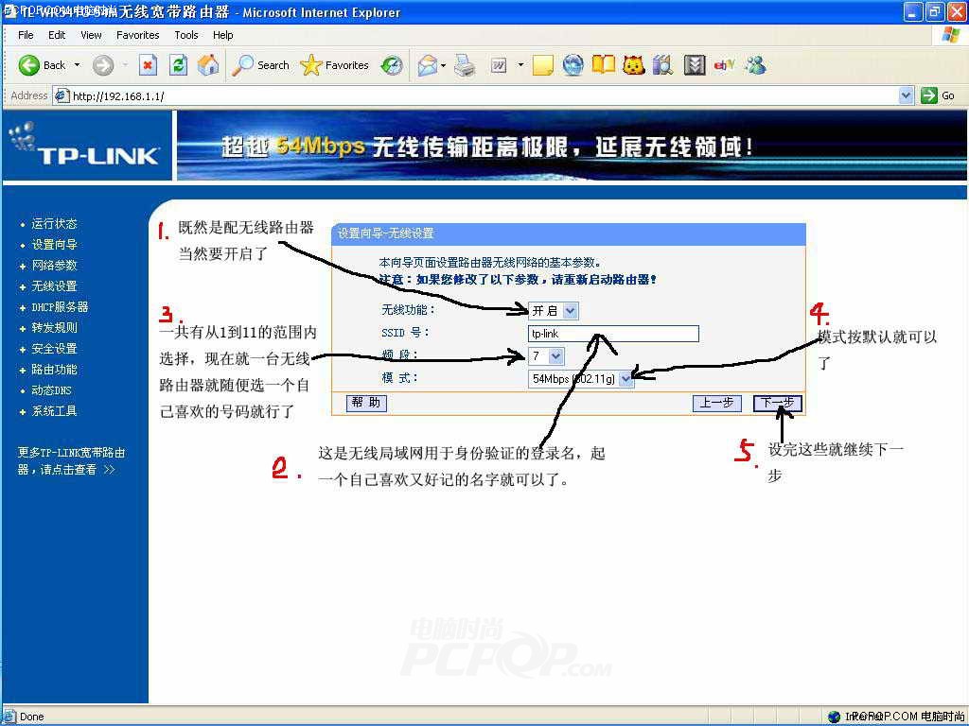The height and width of the screenshot is (726, 969).
Task: Open the 频段 channel dropdown showing 7
Action: point(546,356)
